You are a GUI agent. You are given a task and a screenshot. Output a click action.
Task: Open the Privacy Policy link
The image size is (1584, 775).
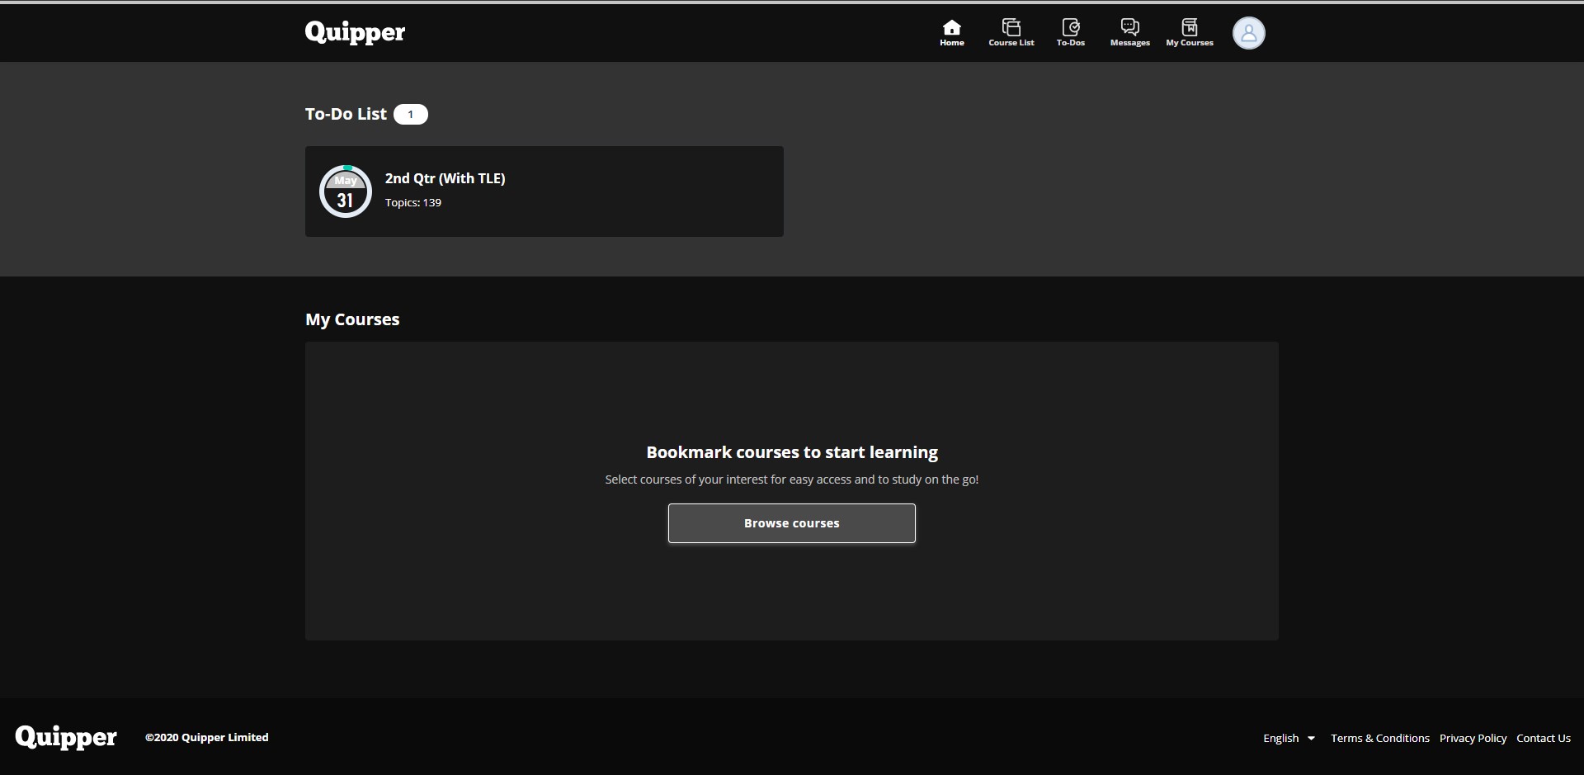(1473, 737)
